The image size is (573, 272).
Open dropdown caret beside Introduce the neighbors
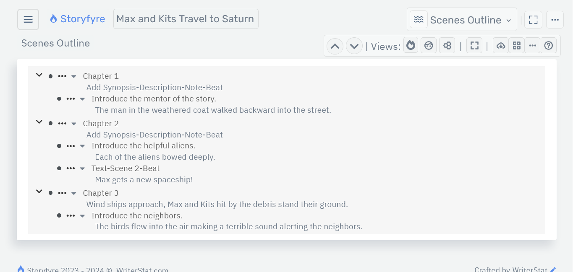pos(82,216)
